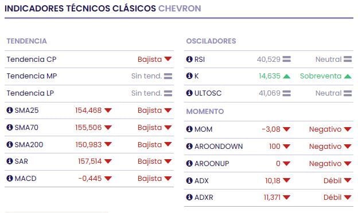Open the SMA200 info icon
This screenshot has height=213, width=358.
tap(10, 144)
